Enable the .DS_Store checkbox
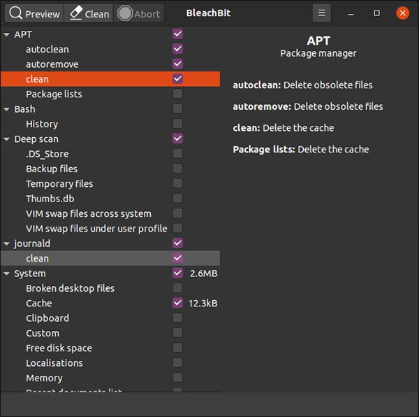 [177, 154]
